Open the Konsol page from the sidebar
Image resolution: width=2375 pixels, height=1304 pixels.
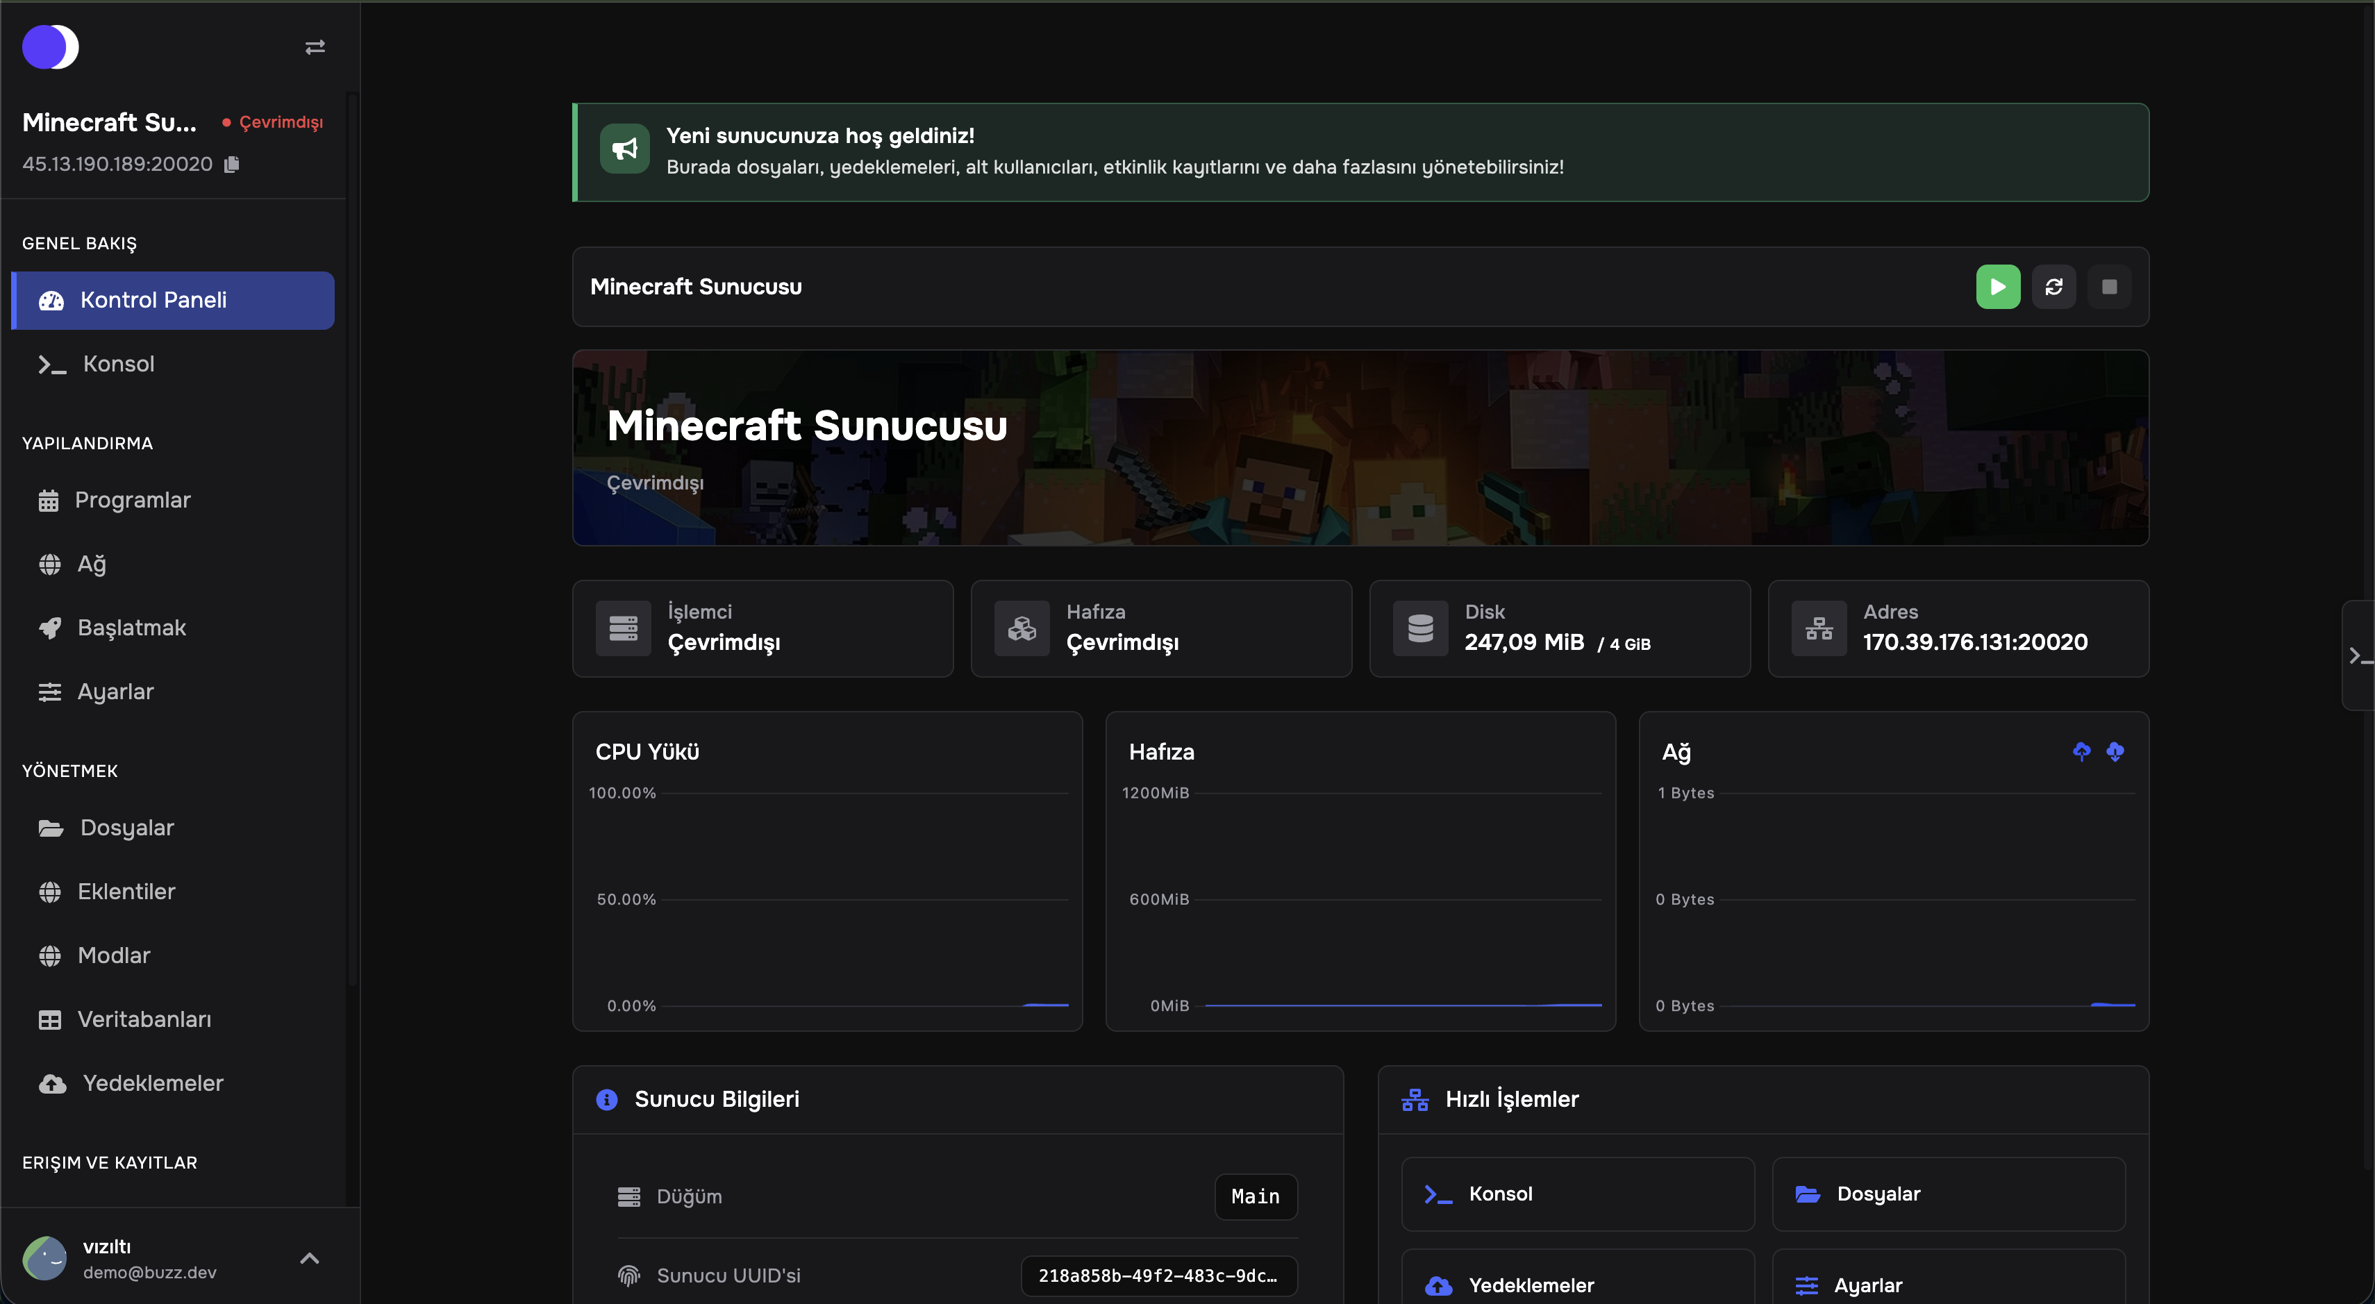pos(118,364)
